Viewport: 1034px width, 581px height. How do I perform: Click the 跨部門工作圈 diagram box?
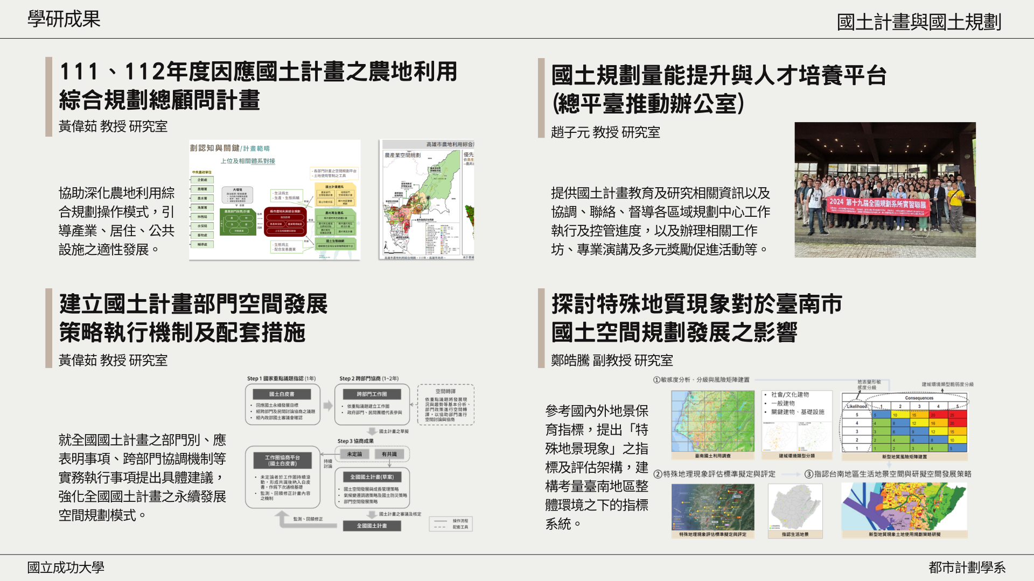[372, 394]
